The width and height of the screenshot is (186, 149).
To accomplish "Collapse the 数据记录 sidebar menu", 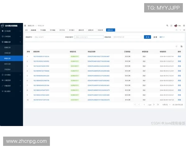I will (x=11, y=42).
